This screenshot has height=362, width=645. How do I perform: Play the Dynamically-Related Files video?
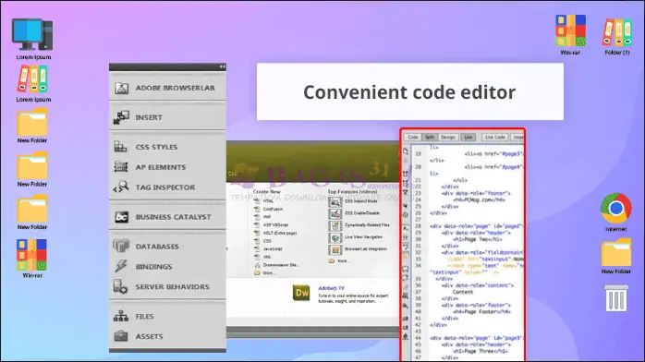click(359, 225)
